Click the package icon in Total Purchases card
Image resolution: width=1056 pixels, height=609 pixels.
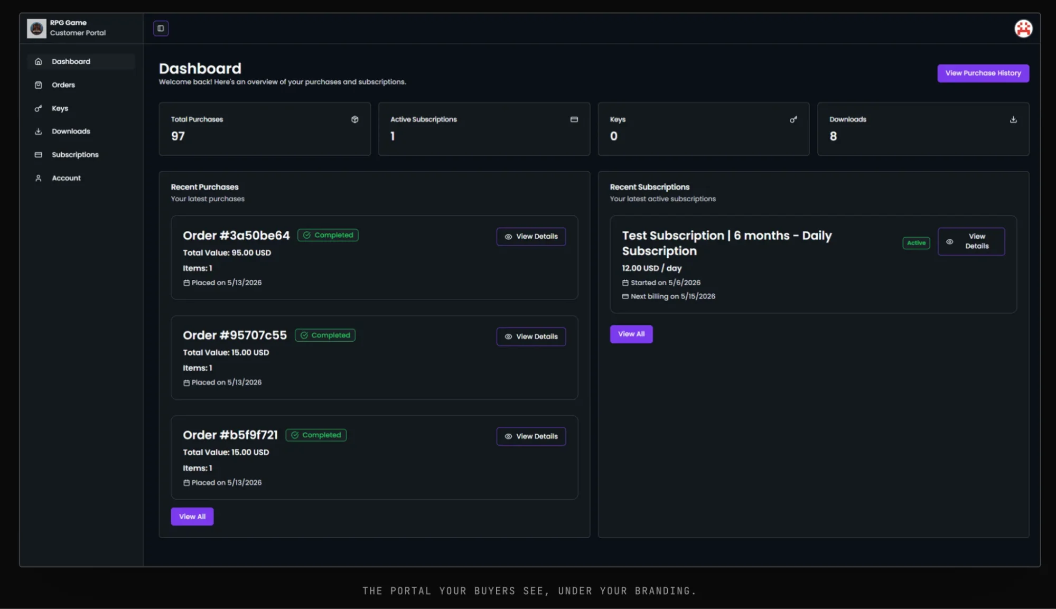355,119
